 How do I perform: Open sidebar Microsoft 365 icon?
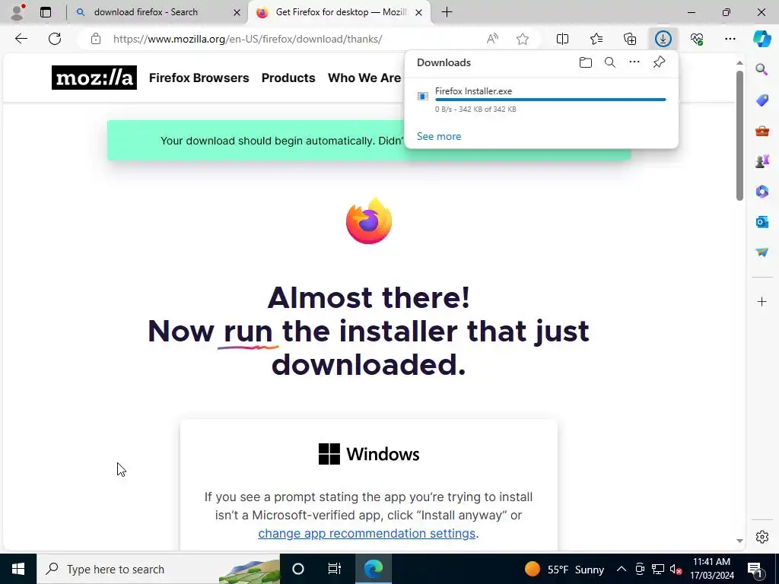pyautogui.click(x=762, y=191)
